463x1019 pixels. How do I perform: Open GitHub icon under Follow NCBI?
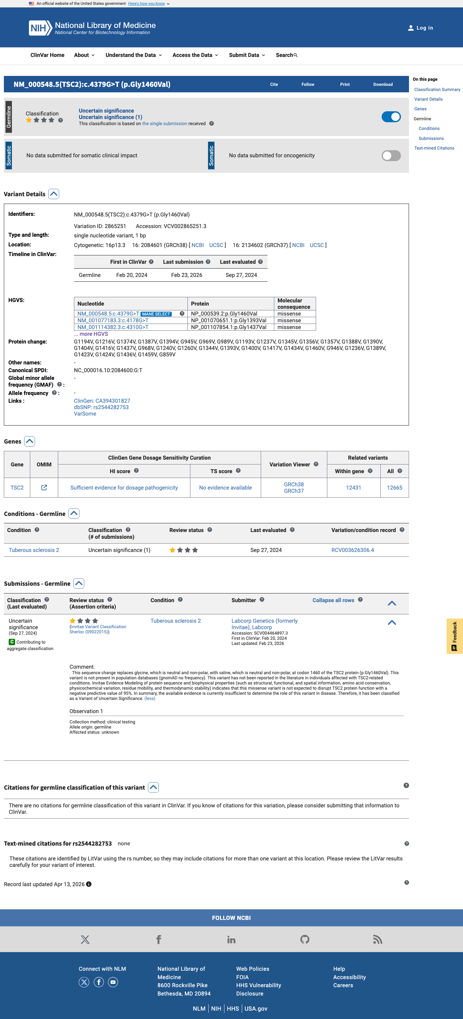(x=305, y=940)
